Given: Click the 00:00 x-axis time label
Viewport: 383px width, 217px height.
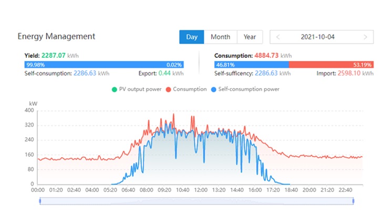Looking at the screenshot, I should (x=38, y=190).
